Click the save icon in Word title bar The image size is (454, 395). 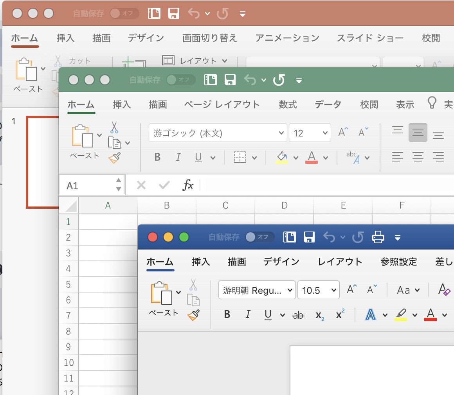309,237
